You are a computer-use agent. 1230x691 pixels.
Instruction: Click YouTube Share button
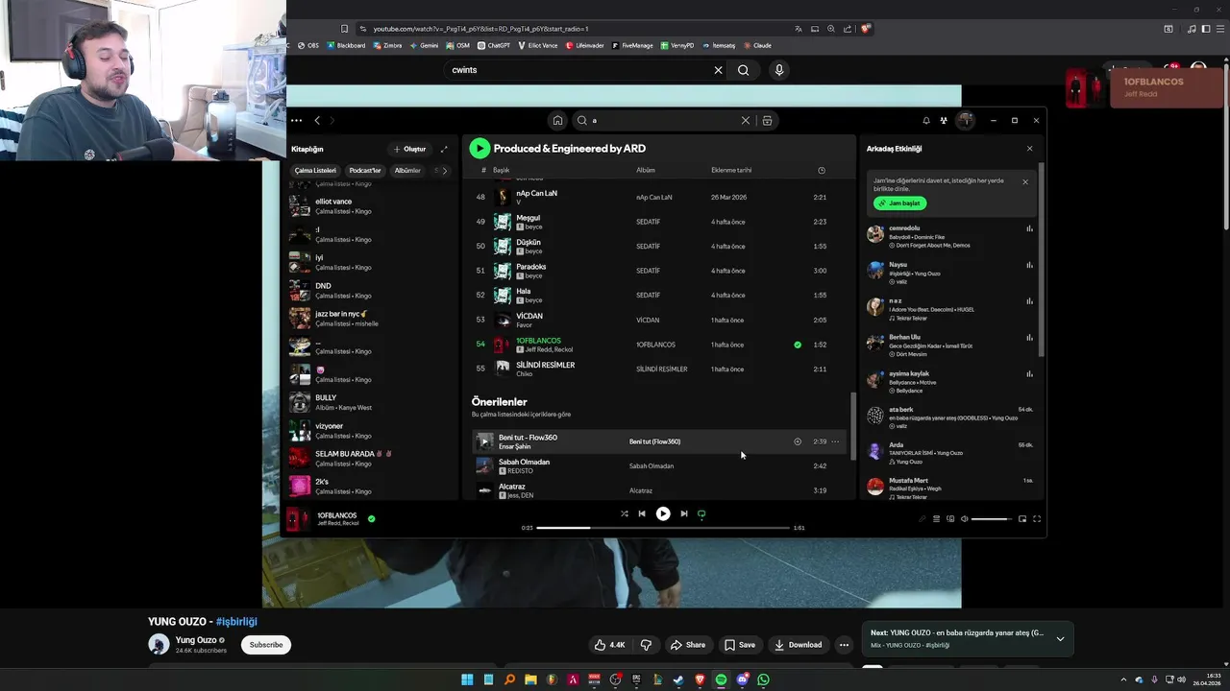coord(688,645)
